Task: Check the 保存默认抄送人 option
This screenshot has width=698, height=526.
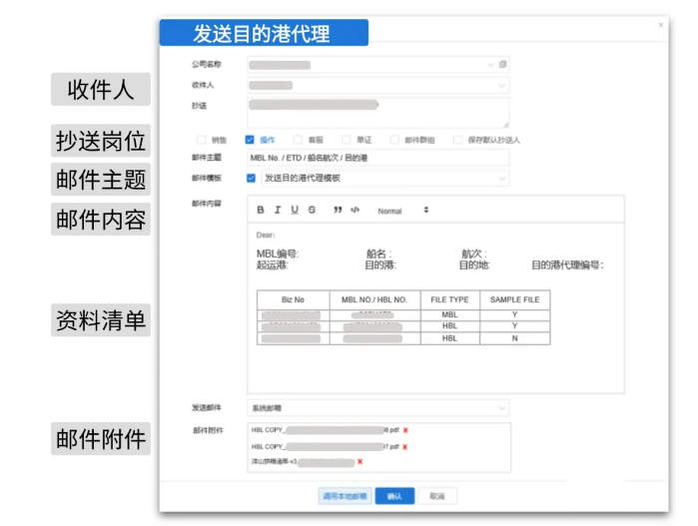Action: tap(457, 140)
